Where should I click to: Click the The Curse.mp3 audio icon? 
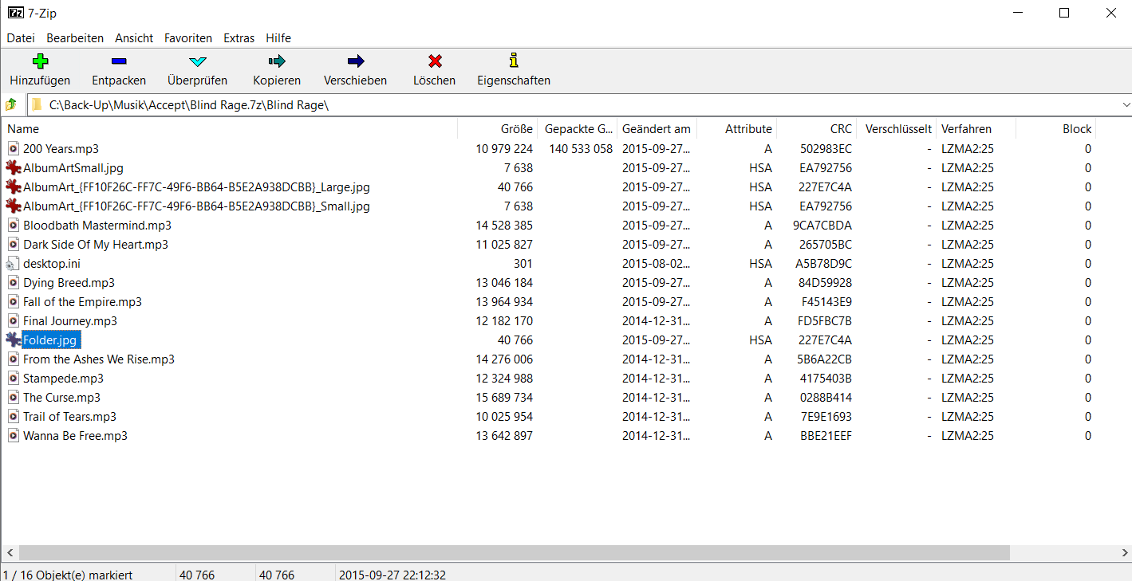[x=14, y=398]
